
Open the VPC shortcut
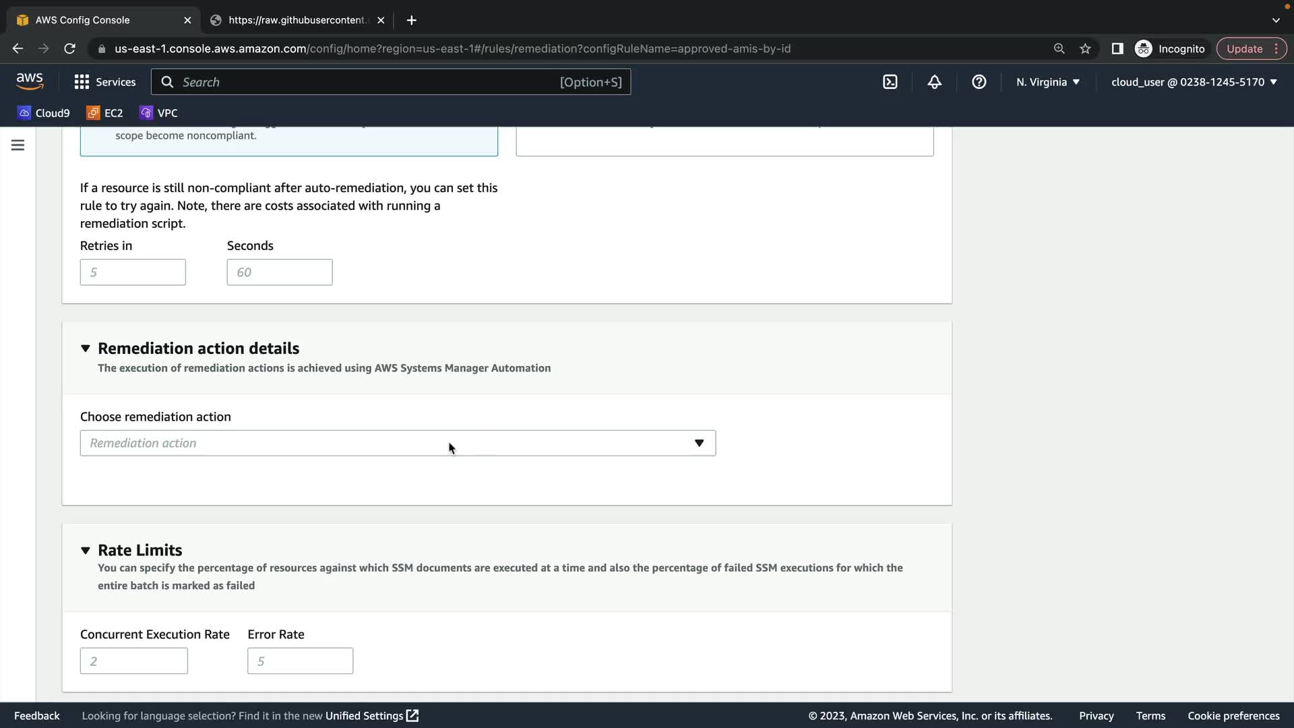click(158, 113)
